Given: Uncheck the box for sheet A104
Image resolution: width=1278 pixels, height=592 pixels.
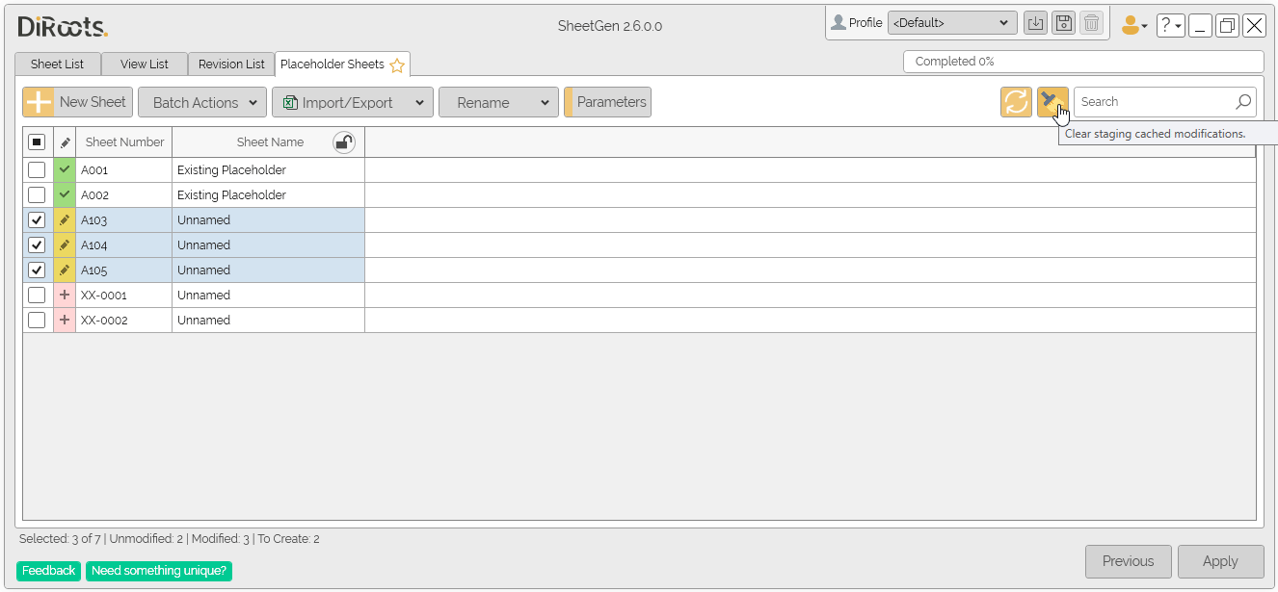Looking at the screenshot, I should pyautogui.click(x=37, y=245).
